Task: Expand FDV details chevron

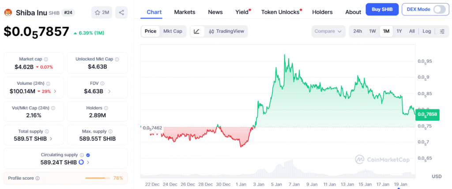Action: [x=109, y=91]
